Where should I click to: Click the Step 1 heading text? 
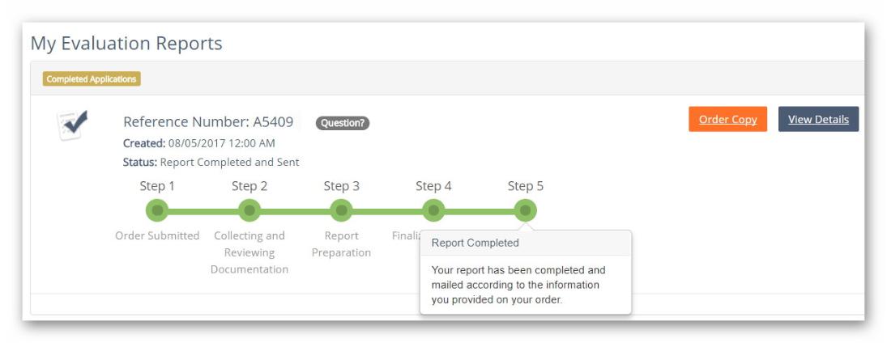[x=157, y=186]
